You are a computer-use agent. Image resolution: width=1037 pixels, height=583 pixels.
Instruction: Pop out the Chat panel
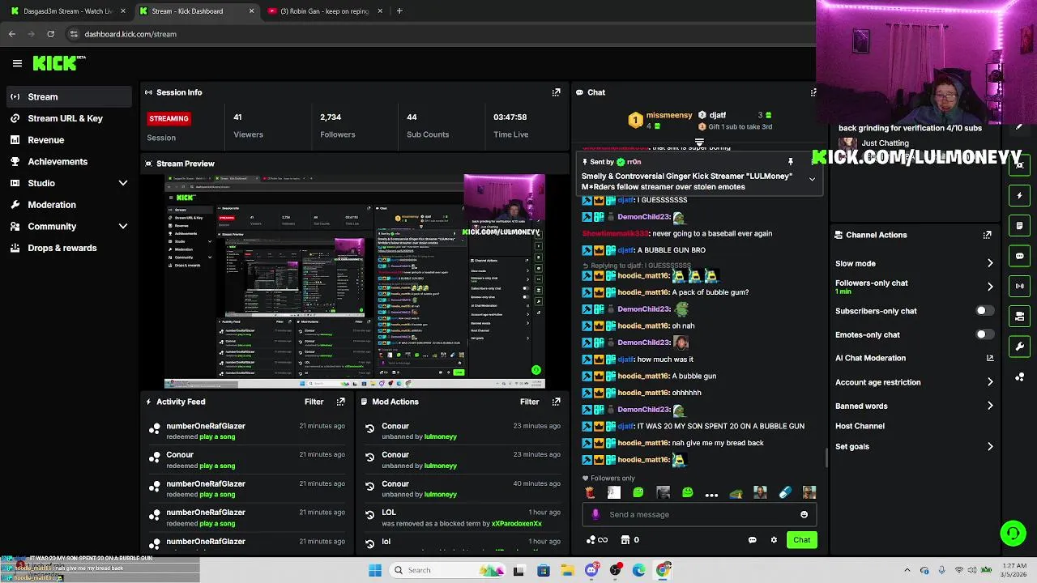coord(813,92)
